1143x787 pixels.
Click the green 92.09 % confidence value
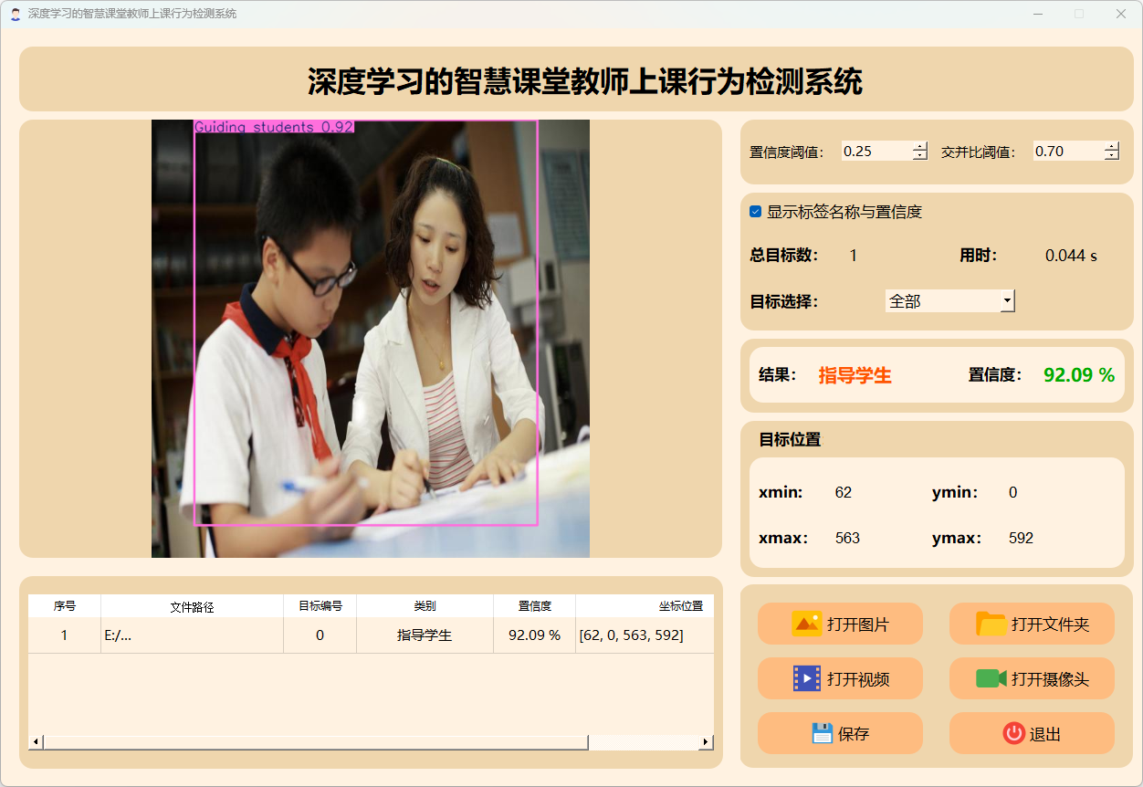[x=1079, y=374]
